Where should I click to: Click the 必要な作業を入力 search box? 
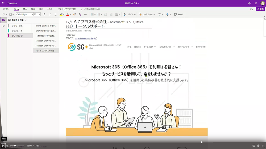pyautogui.click(x=92, y=9)
